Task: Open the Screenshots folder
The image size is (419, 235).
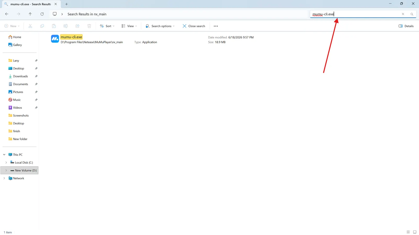Action: pyautogui.click(x=19, y=116)
